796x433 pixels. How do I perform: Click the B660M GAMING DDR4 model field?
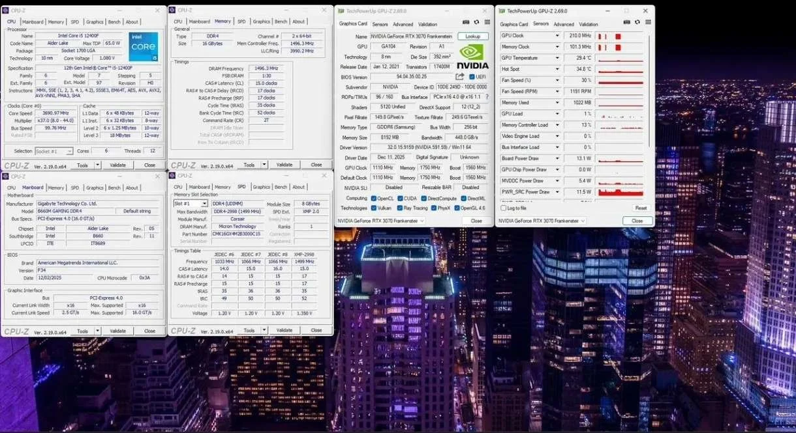coord(74,211)
